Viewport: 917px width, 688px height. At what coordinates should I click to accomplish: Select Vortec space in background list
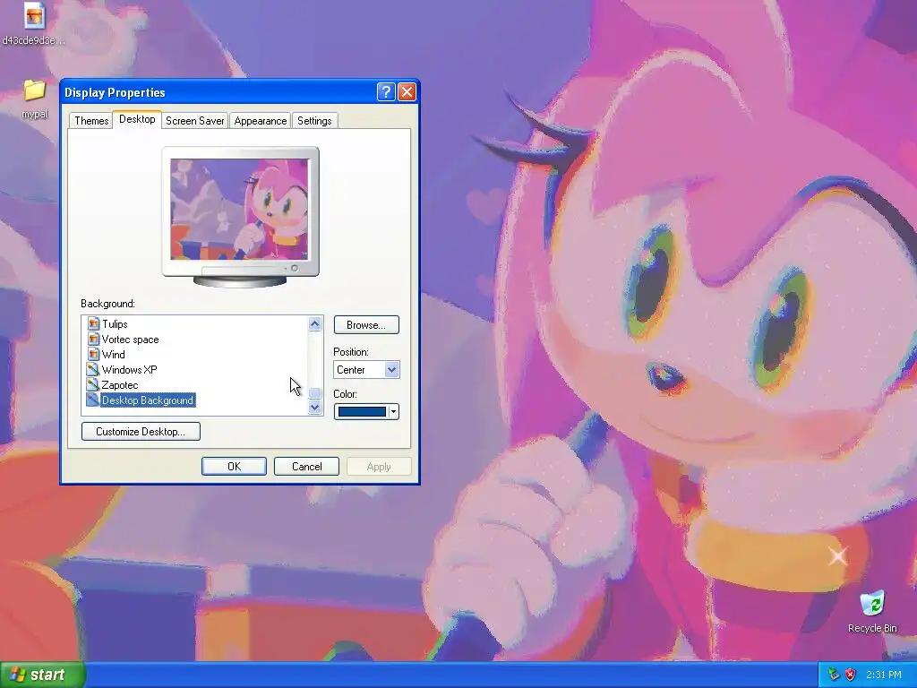[130, 339]
